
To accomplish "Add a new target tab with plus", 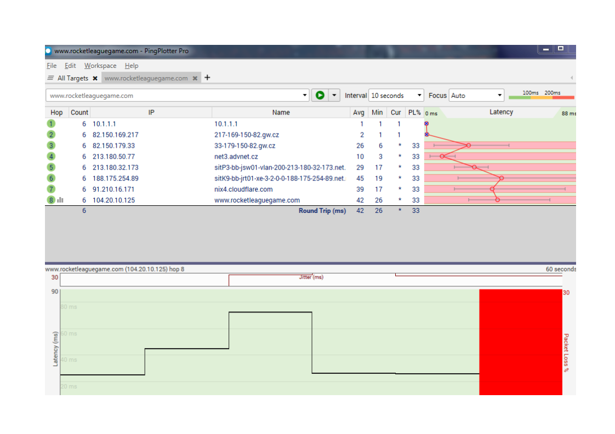I will tap(208, 78).
